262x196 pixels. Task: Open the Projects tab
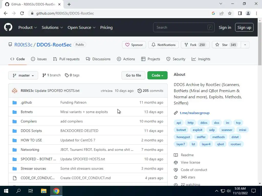point(150,59)
